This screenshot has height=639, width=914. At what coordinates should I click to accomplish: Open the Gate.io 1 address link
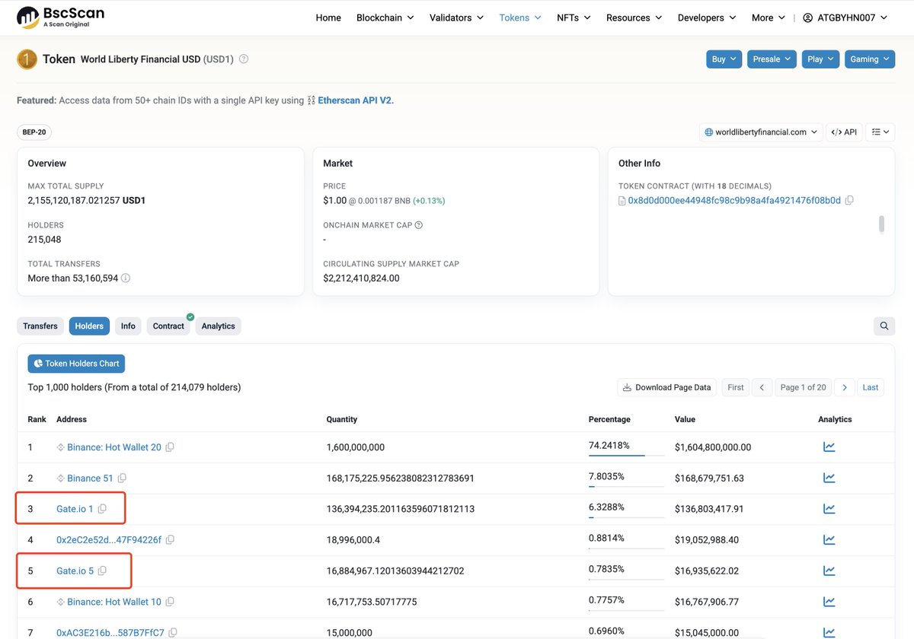(75, 509)
